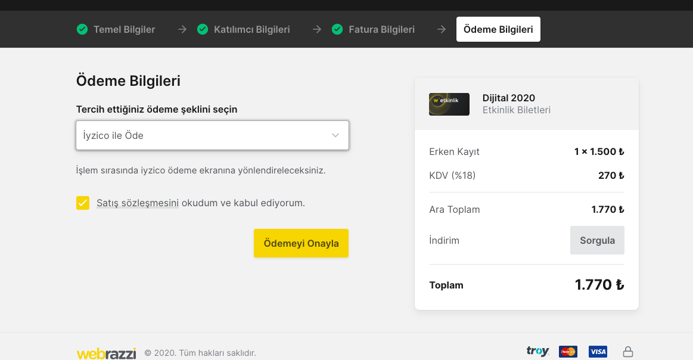Expand payment options using the chevron arrow
This screenshot has width=693, height=360.
(335, 135)
